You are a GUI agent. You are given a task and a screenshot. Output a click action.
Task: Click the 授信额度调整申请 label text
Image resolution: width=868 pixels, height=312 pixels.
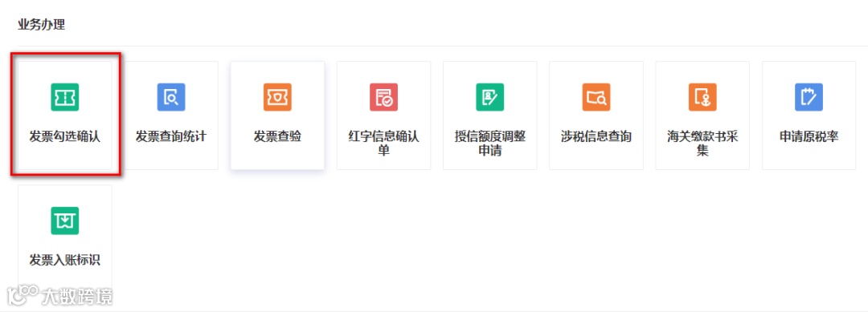[x=490, y=143]
